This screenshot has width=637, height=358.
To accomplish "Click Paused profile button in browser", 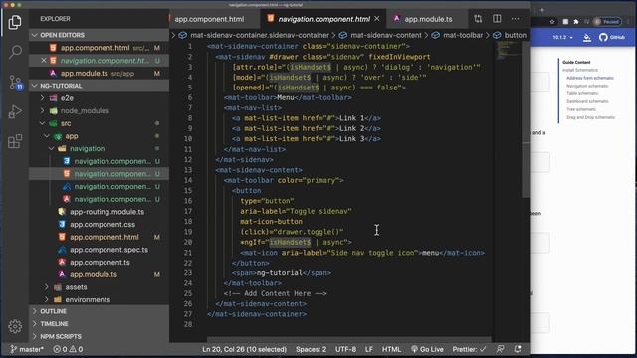I will [x=607, y=22].
